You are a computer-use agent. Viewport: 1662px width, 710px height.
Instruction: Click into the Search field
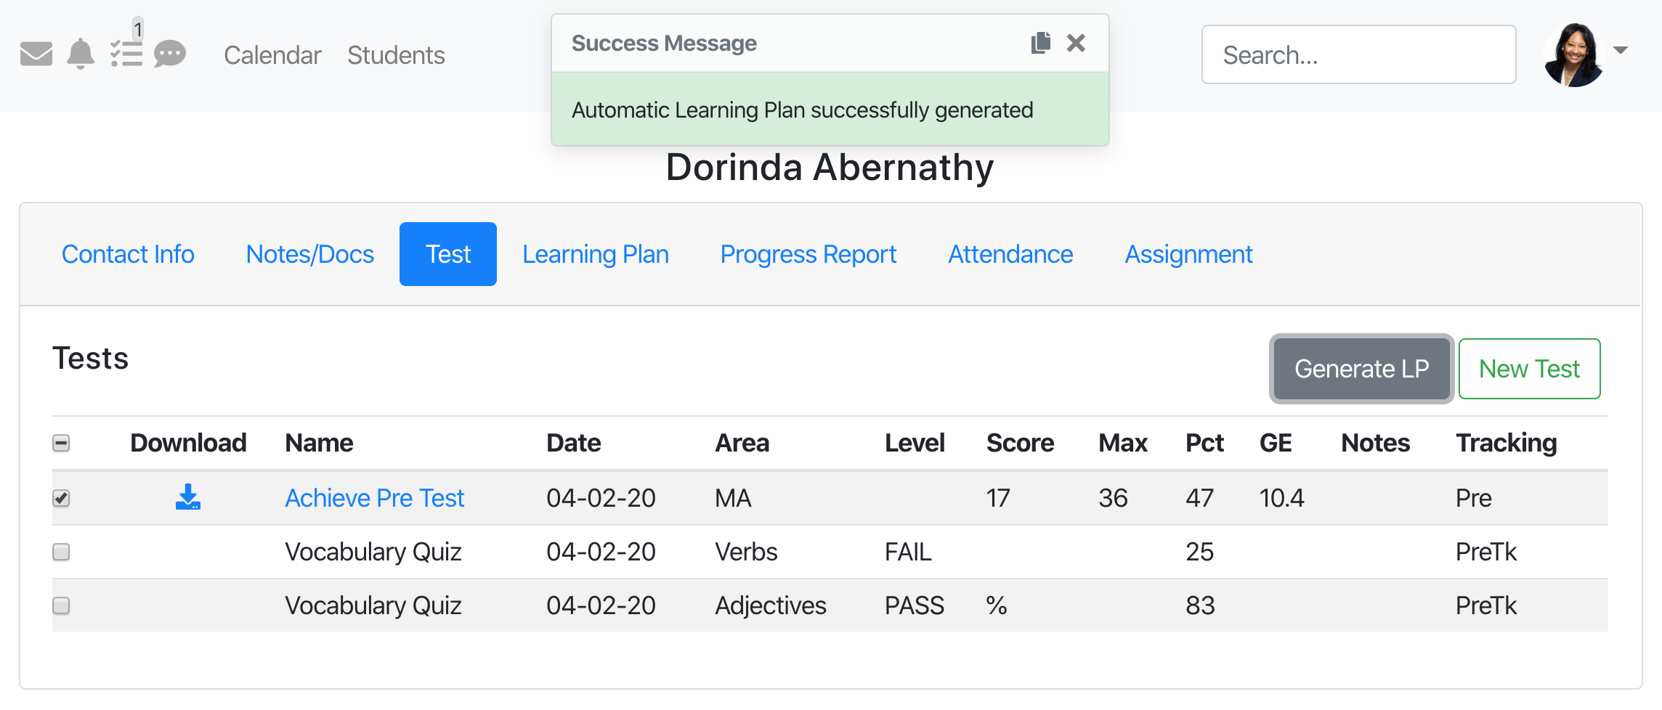[1358, 55]
